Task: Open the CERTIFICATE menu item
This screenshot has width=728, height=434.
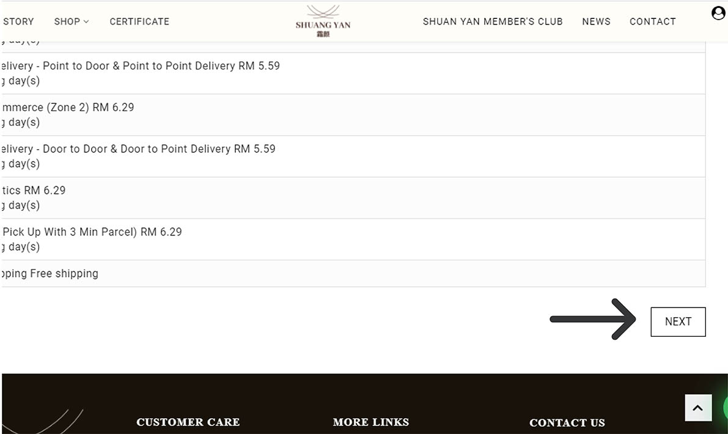Action: [139, 21]
